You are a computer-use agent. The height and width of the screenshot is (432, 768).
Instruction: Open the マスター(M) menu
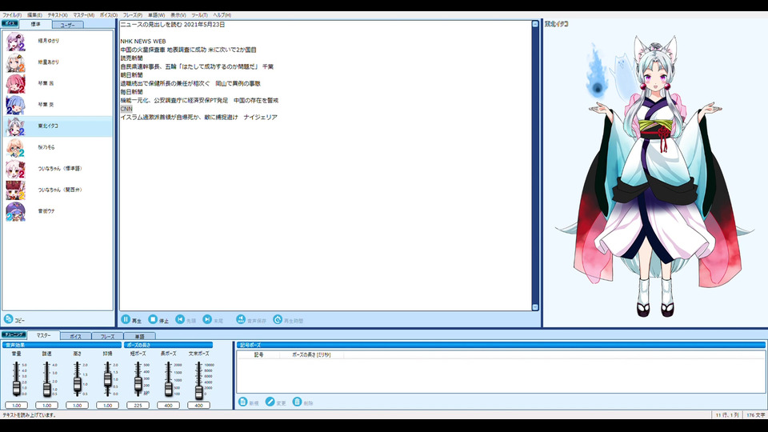tap(84, 15)
